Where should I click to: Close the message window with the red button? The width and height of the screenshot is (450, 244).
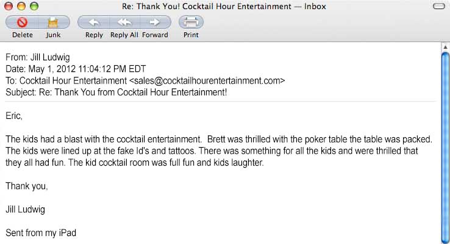tap(8, 7)
